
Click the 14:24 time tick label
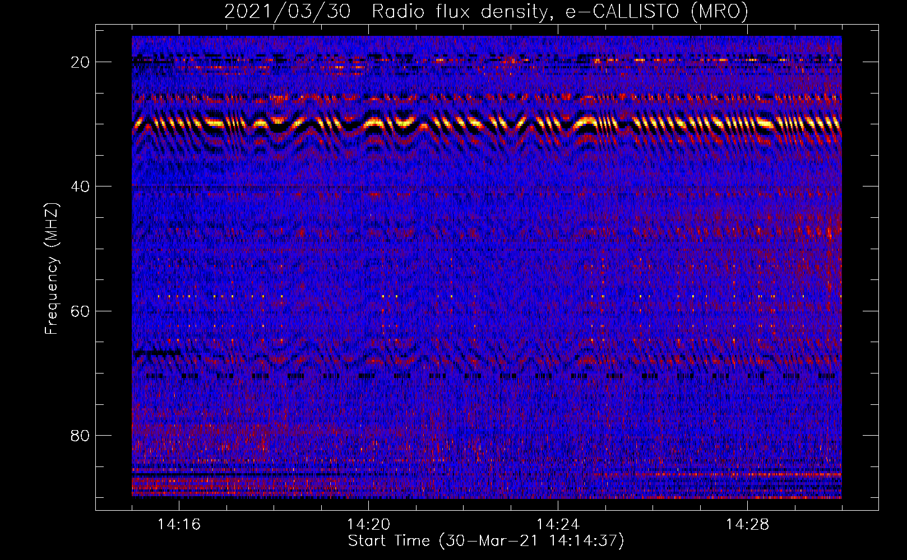pyautogui.click(x=558, y=525)
